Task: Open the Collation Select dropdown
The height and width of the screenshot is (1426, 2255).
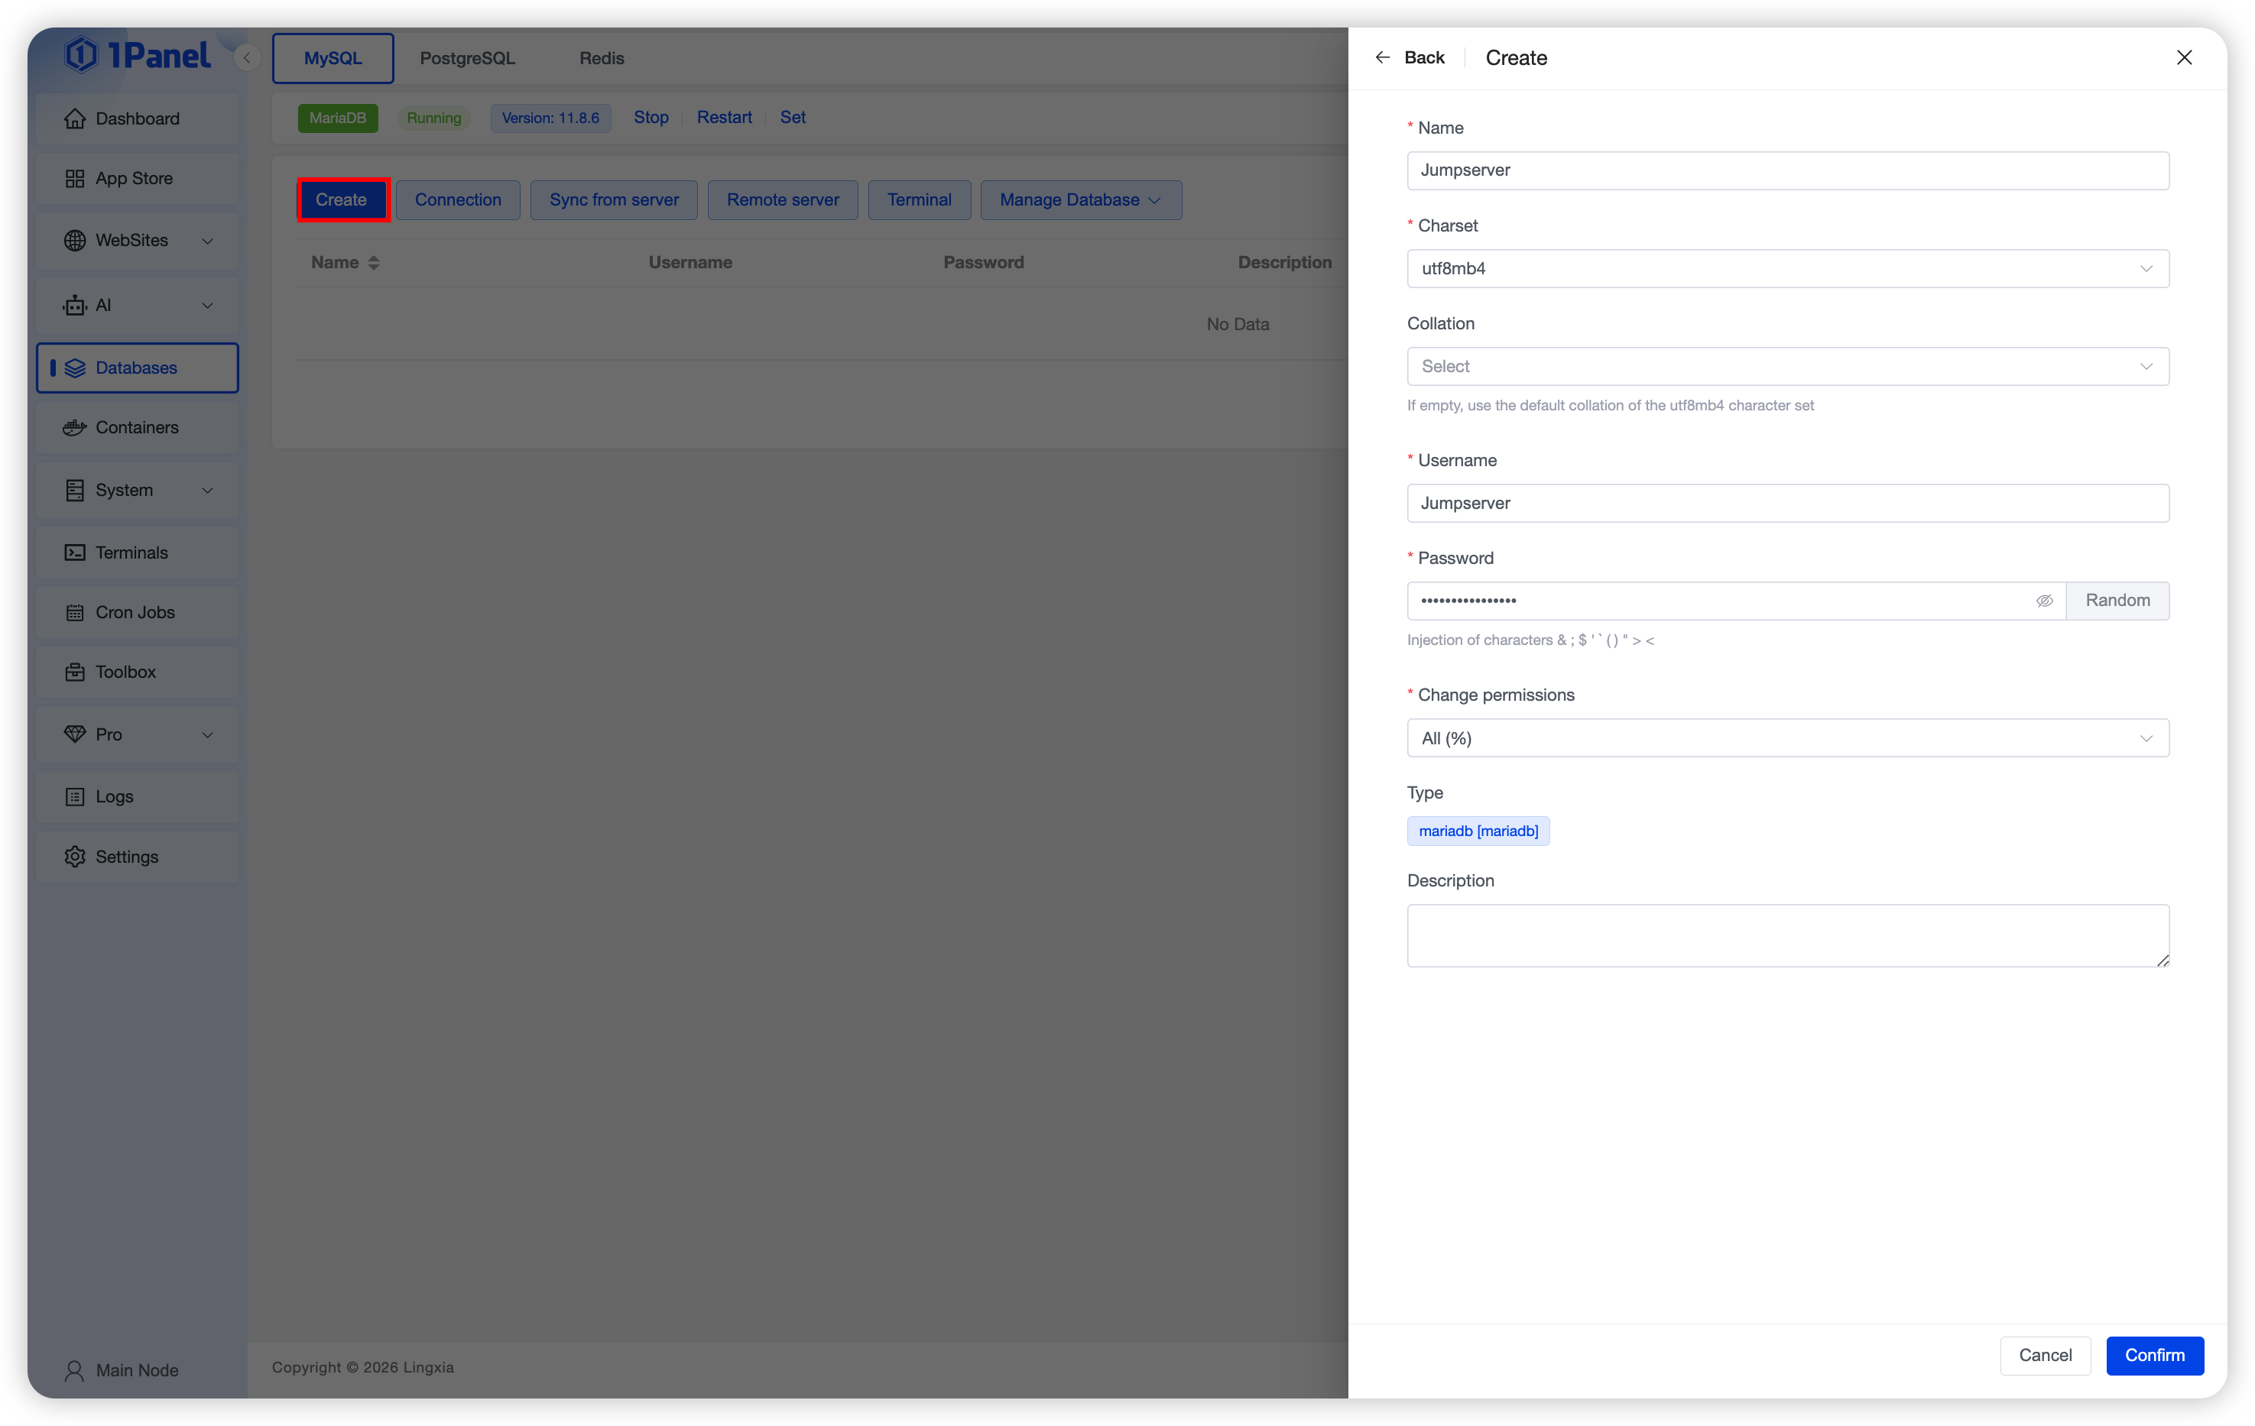Action: pos(1786,367)
